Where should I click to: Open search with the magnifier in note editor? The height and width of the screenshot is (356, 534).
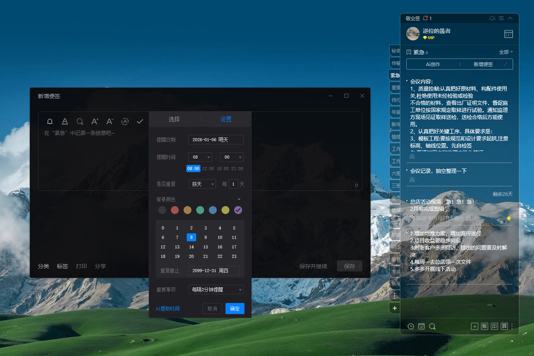coord(80,121)
